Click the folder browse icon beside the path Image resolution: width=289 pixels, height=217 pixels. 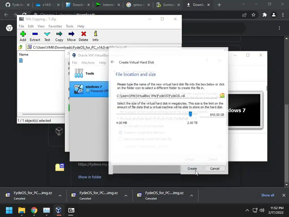click(222, 96)
